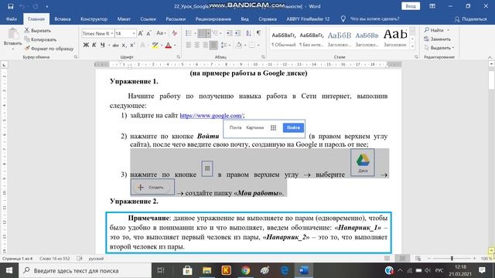Click the shading paint bucket icon
This screenshot has width=495, height=278.
pyautogui.click(x=239, y=46)
